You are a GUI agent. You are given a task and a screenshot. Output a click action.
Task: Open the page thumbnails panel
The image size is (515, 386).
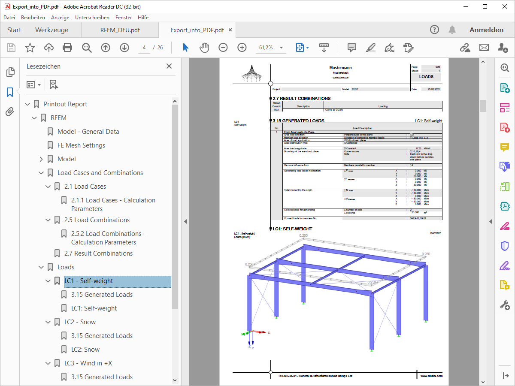pos(10,72)
